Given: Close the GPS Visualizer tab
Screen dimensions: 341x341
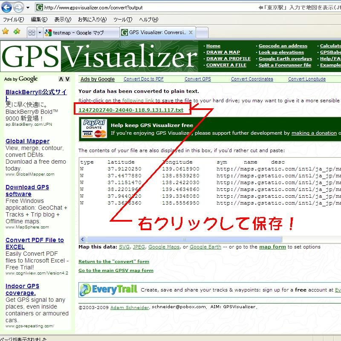Looking at the screenshot, I should coord(191,32).
